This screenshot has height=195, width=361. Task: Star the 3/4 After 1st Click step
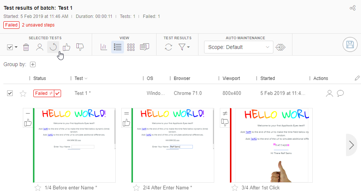tap(235, 188)
